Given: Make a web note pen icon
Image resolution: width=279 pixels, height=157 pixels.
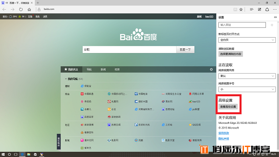Looking at the screenshot, I should (259, 10).
